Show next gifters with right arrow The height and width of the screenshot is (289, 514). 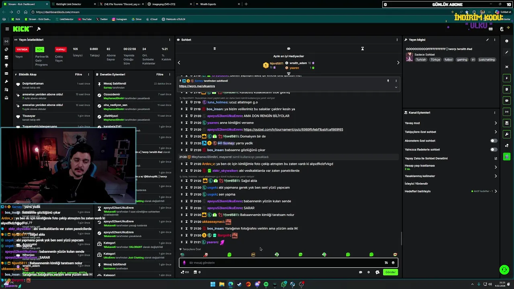(x=398, y=63)
